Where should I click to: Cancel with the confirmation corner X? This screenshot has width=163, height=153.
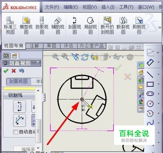pyautogui.click(x=127, y=76)
